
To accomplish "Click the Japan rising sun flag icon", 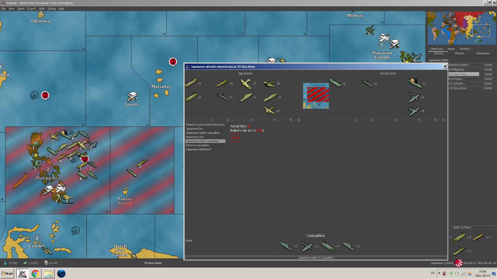I will coord(459,263).
